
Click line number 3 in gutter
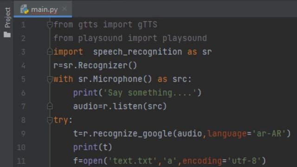(23, 52)
